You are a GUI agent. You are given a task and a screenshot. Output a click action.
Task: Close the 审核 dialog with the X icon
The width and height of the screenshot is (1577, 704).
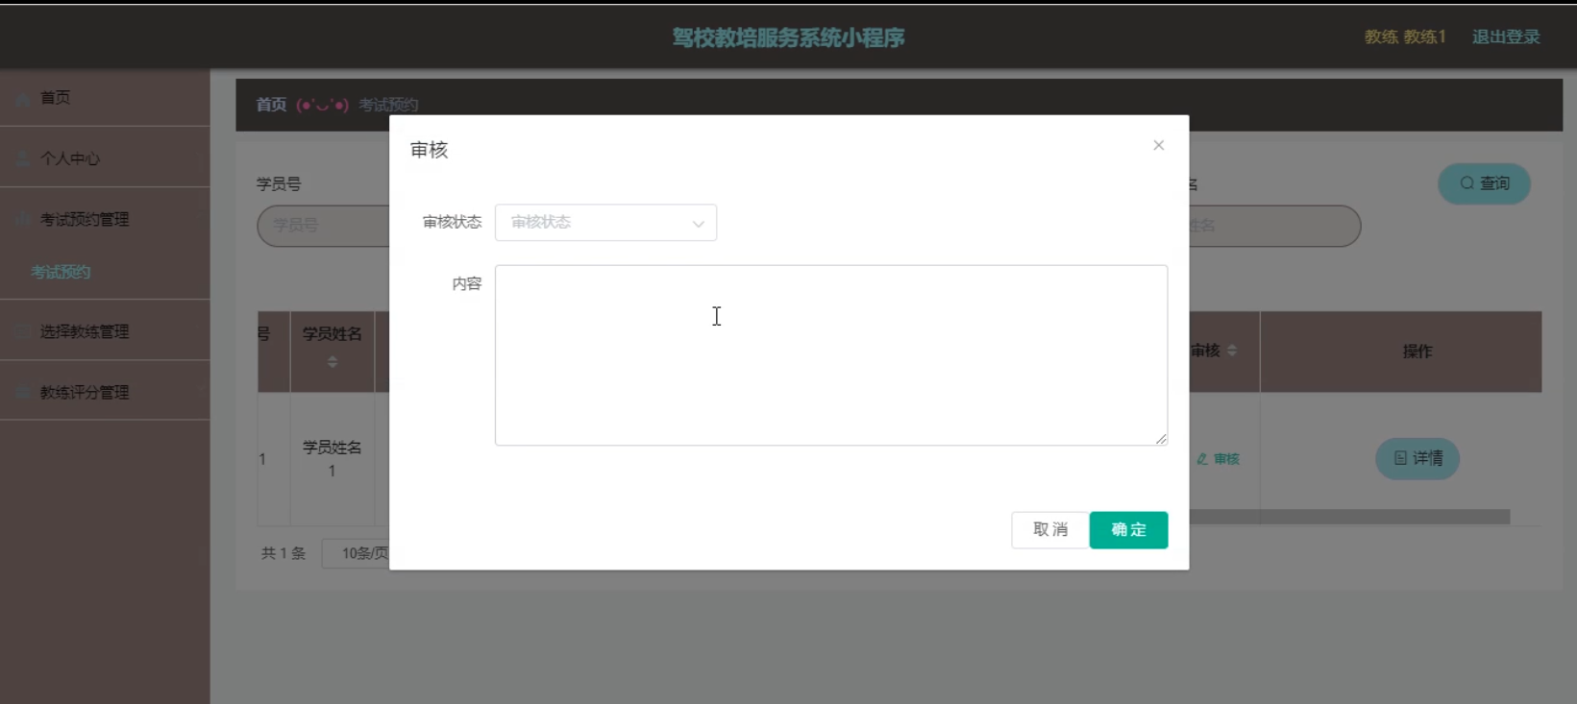point(1158,145)
